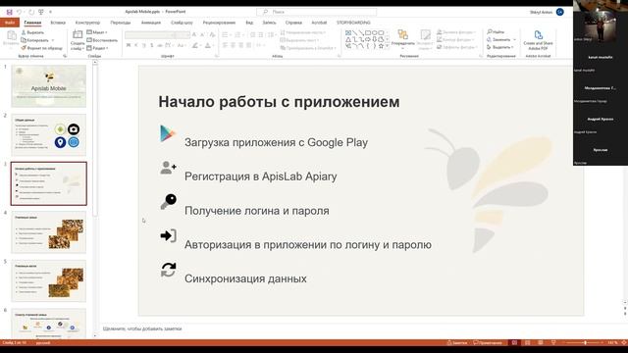Toggle underline formatting
This screenshot has height=353, width=628.
pos(144,45)
